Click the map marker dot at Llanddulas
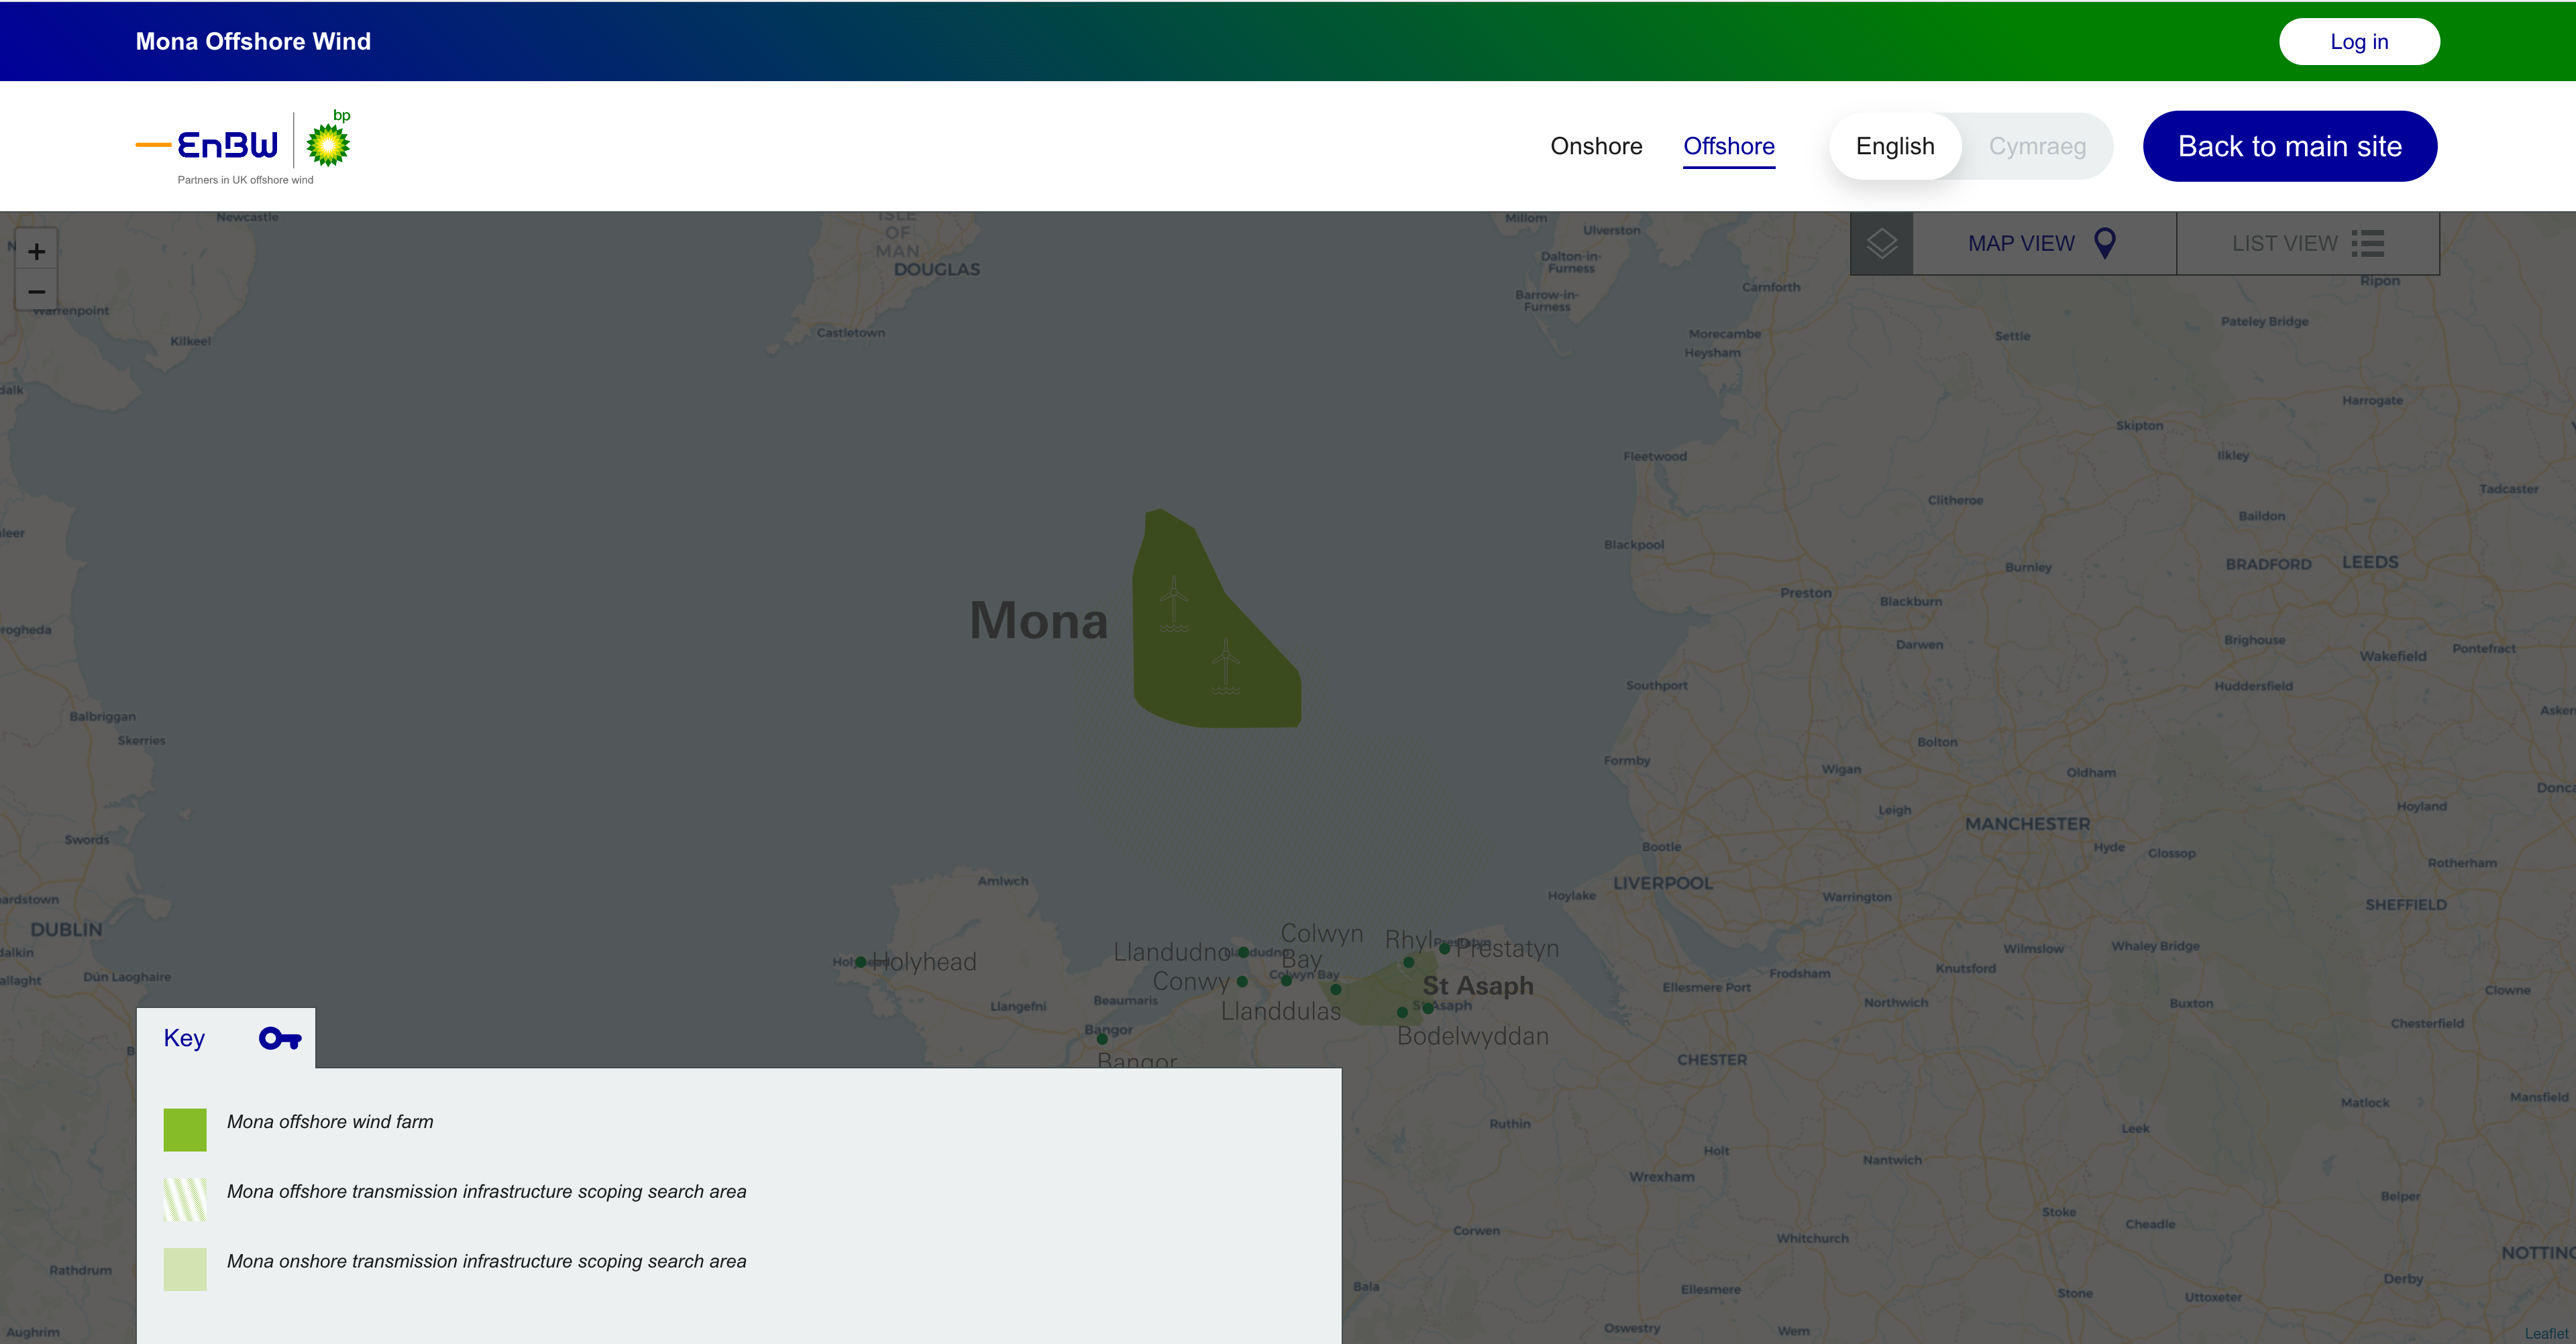Viewport: 2576px width, 1344px height. 1335,989
